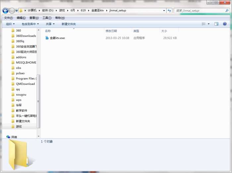Click the Forward navigation arrow button
This screenshot has width=232, height=173.
[x=12, y=11]
